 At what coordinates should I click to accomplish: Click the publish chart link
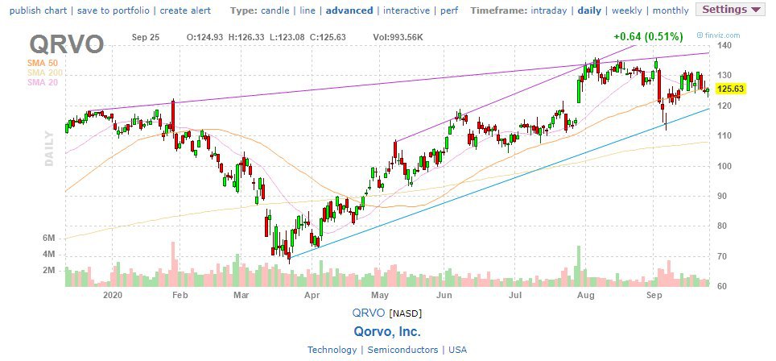pos(39,10)
